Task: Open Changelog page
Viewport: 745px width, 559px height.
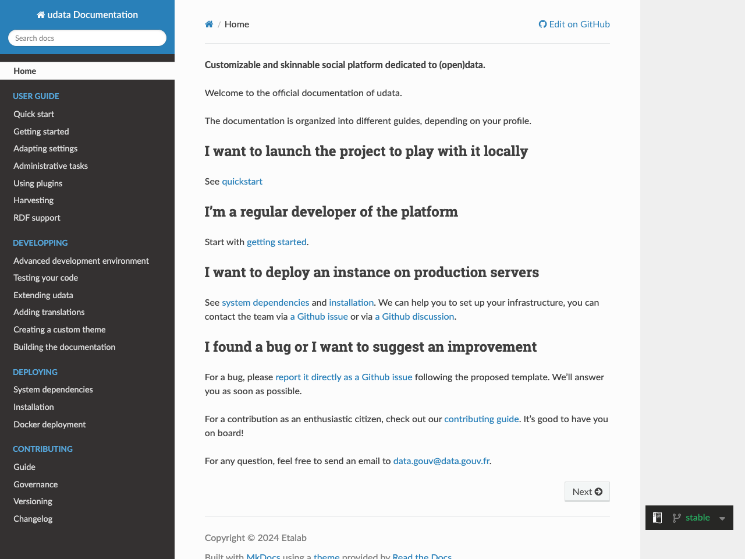Action: [87, 519]
